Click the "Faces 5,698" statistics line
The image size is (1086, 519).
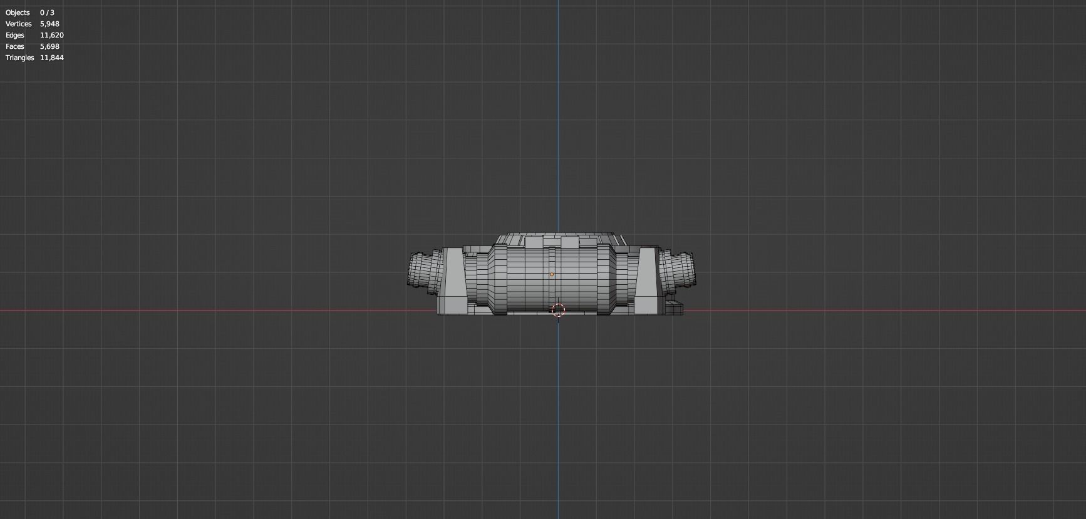click(x=33, y=46)
